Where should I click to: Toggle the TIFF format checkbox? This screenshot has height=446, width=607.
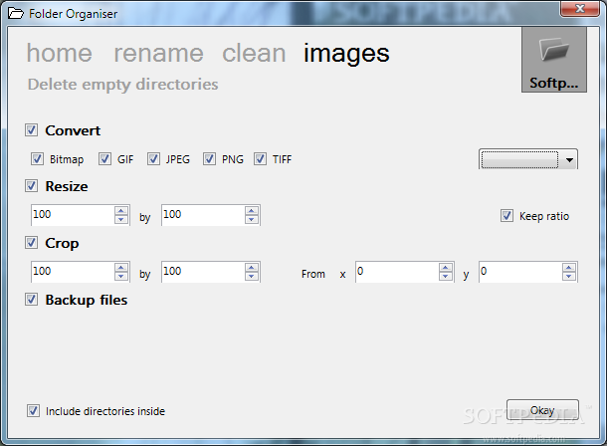tap(260, 158)
